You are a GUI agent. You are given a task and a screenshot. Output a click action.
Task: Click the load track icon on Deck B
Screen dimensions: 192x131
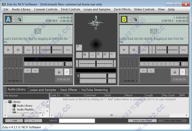click(x=135, y=19)
